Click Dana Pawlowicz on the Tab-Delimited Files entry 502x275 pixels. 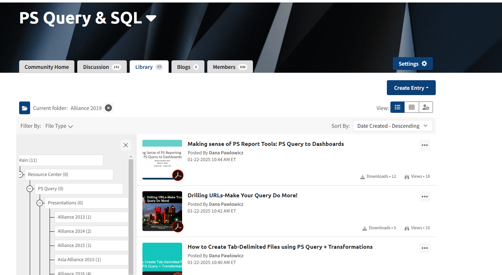[x=226, y=255]
